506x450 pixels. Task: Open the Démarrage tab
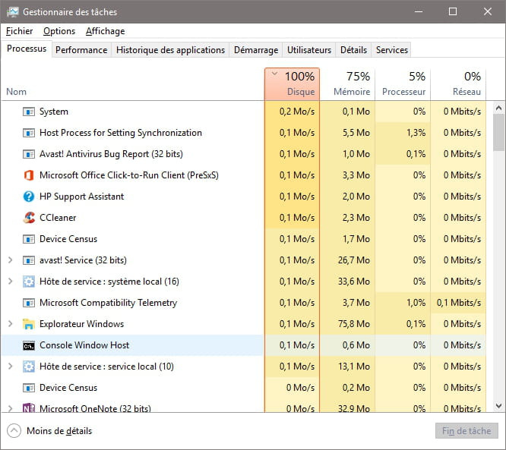(256, 50)
